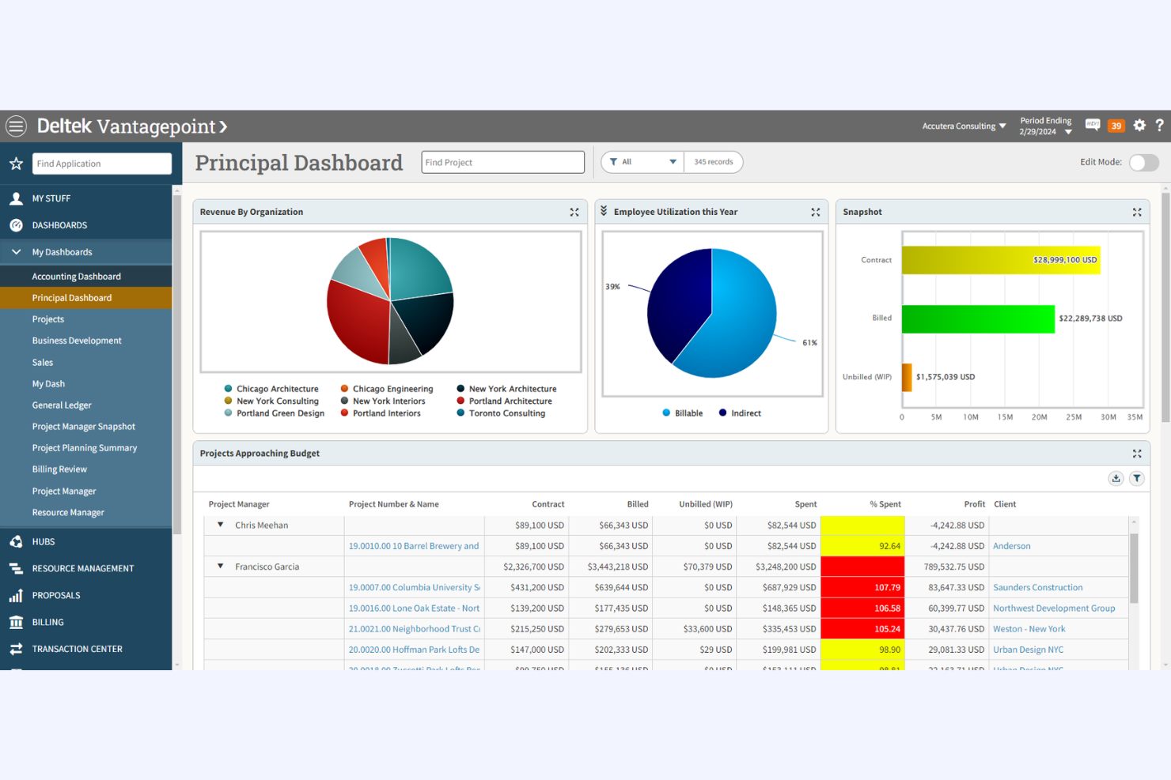Click the Find Project search field

coord(502,162)
